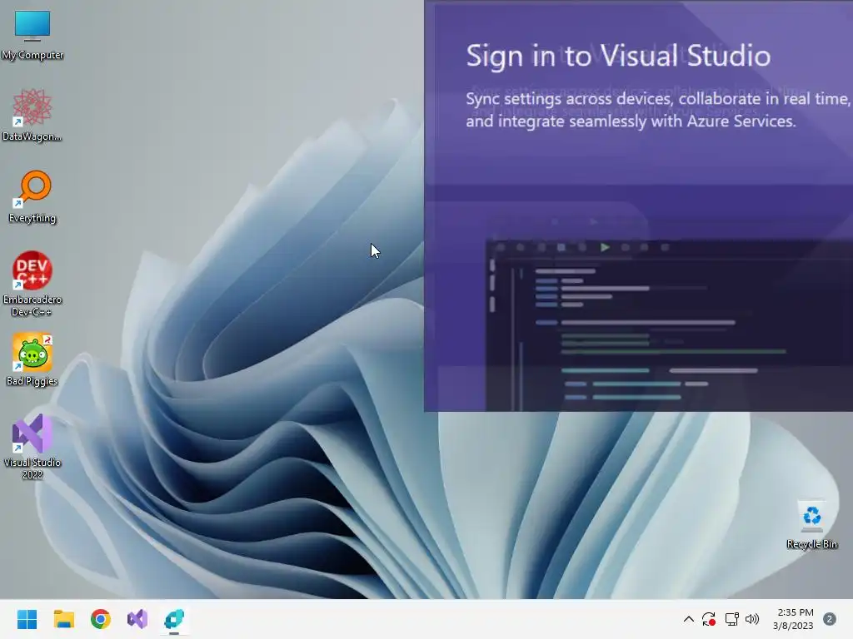Viewport: 853px width, 639px height.
Task: Open the notification center badge
Action: (829, 619)
